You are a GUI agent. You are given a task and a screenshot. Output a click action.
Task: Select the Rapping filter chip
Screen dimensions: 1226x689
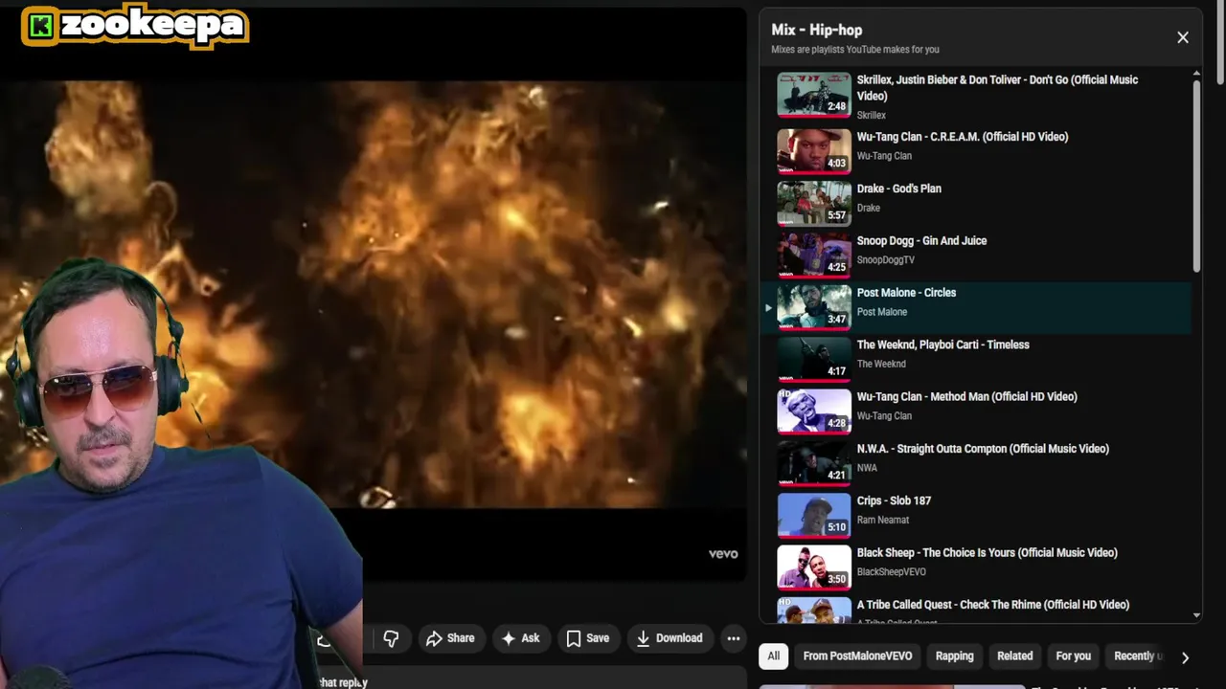[x=954, y=656]
